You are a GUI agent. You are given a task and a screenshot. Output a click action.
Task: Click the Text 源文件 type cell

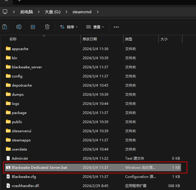pyautogui.click(x=135, y=158)
